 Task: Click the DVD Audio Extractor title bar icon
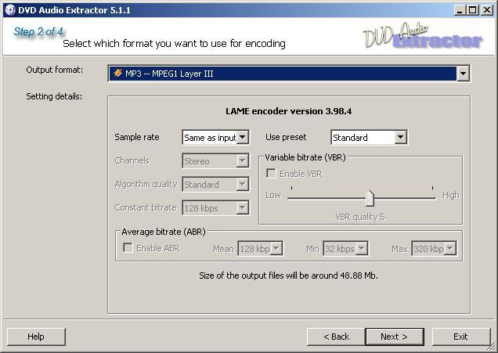[x=10, y=10]
